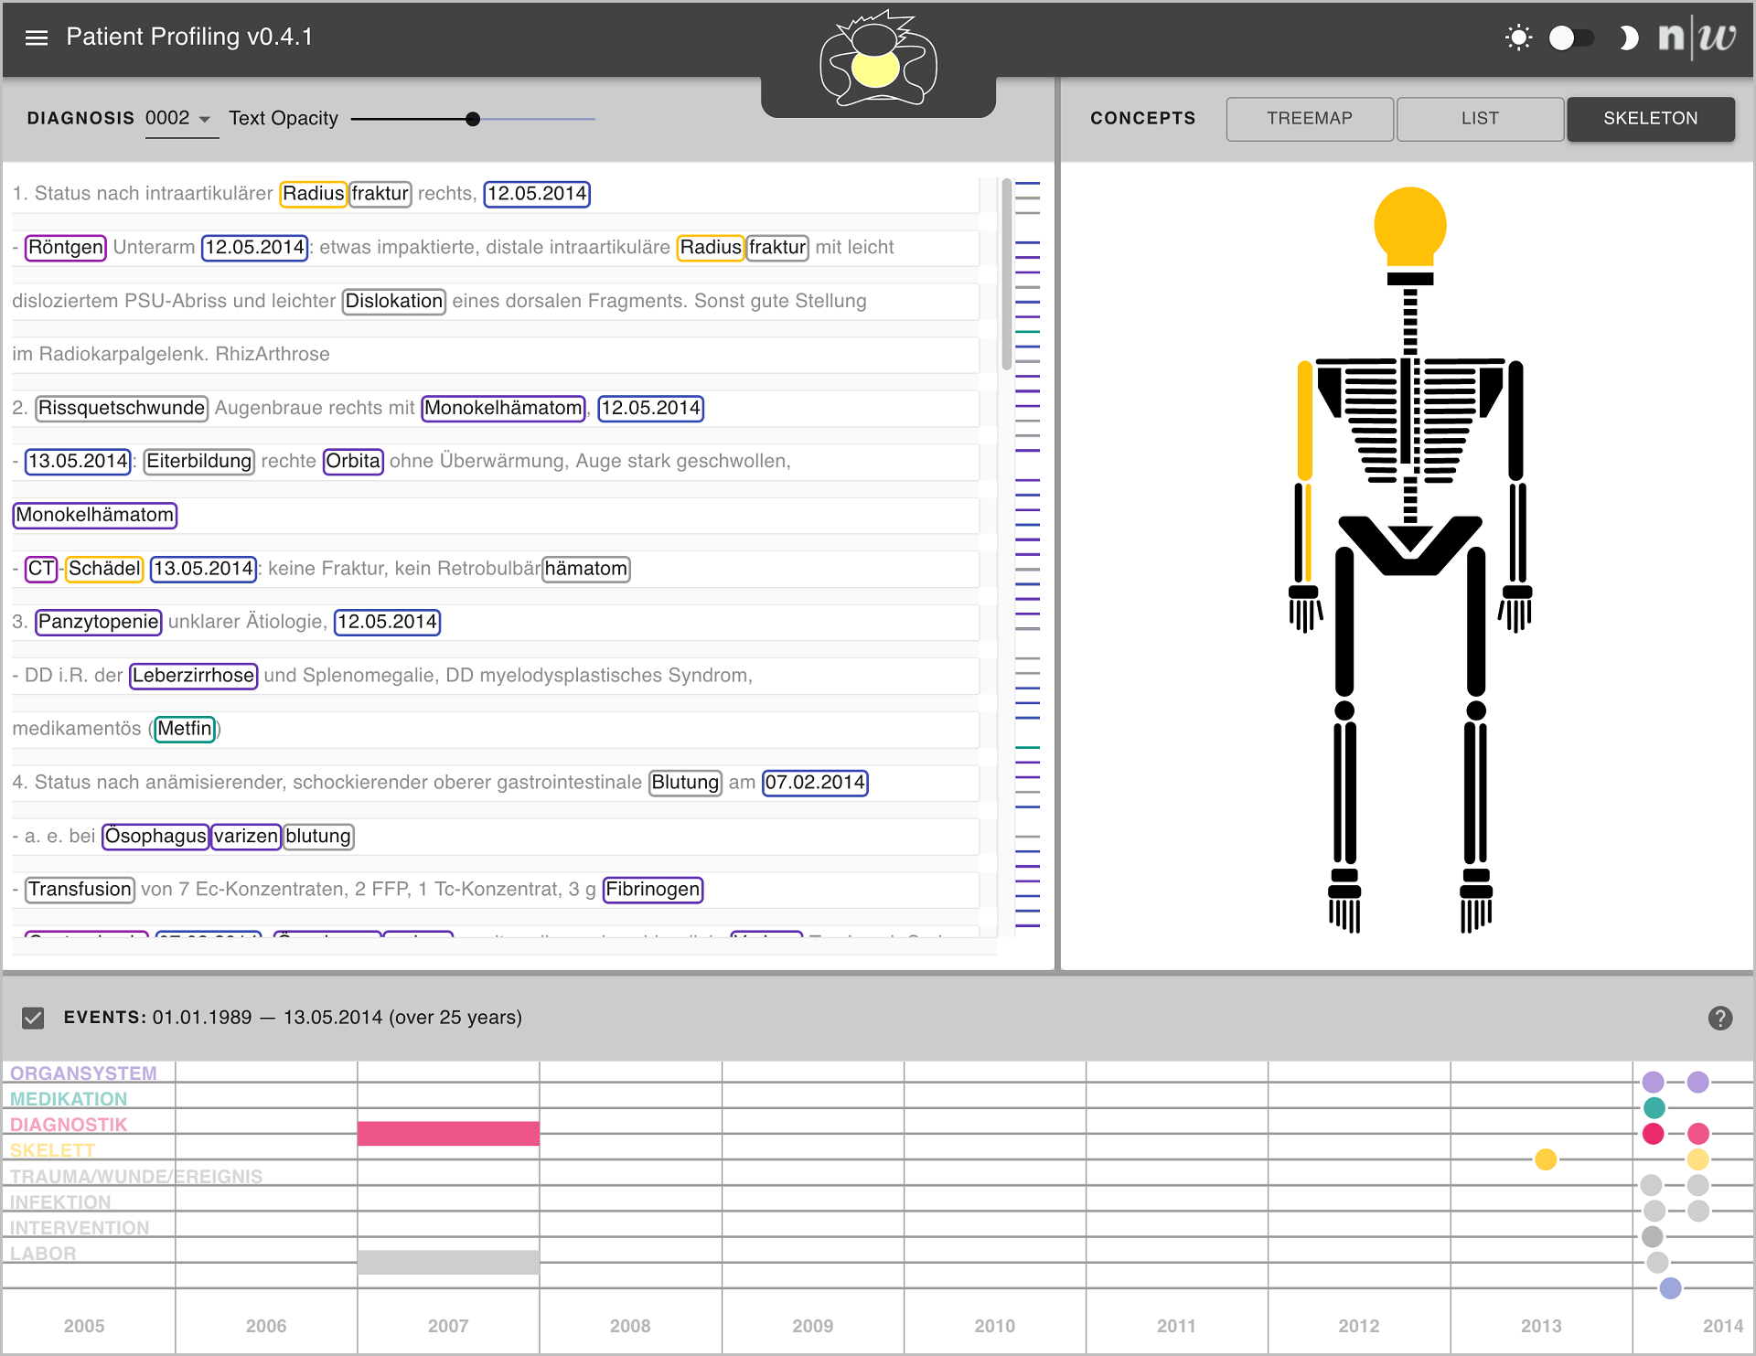Image resolution: width=1756 pixels, height=1356 pixels.
Task: Open the Diagnosis 0002 dropdown
Action: pyautogui.click(x=180, y=119)
